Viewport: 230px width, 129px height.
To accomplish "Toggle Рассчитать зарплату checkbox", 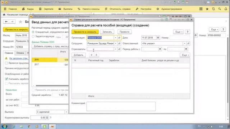I will [x=6, y=83].
